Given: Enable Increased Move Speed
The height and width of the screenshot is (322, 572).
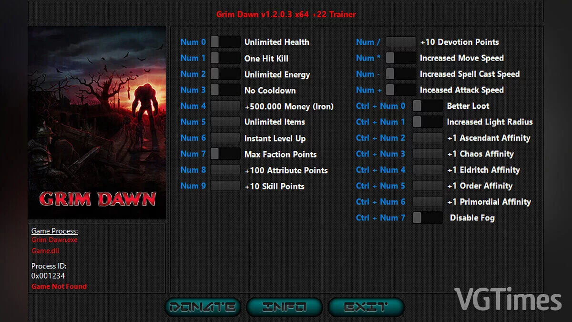Looking at the screenshot, I should coord(400,58).
